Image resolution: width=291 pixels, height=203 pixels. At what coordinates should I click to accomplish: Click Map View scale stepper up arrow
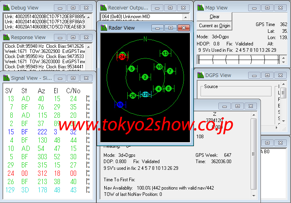tap(283, 58)
